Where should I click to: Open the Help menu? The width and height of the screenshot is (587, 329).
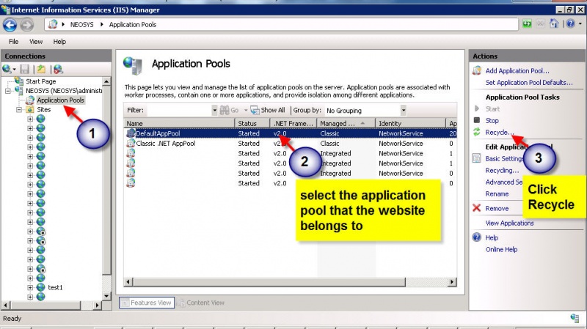59,42
